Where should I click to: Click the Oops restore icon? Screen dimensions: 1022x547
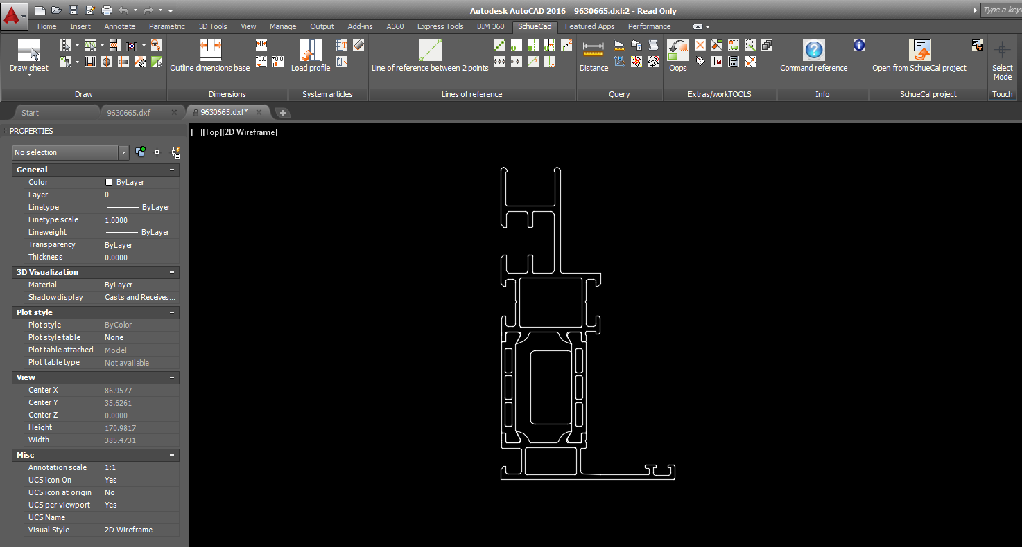677,51
